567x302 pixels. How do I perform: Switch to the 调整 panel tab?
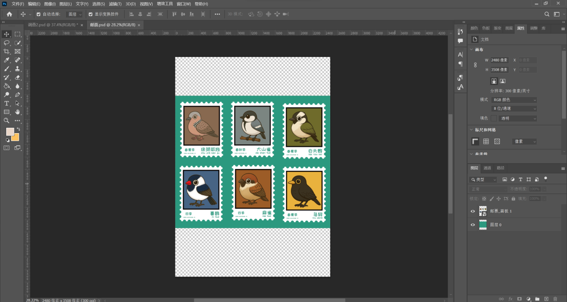point(533,28)
